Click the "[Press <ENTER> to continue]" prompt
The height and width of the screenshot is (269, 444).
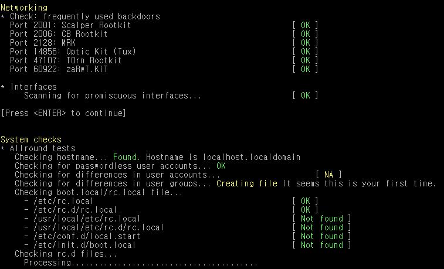(63, 113)
